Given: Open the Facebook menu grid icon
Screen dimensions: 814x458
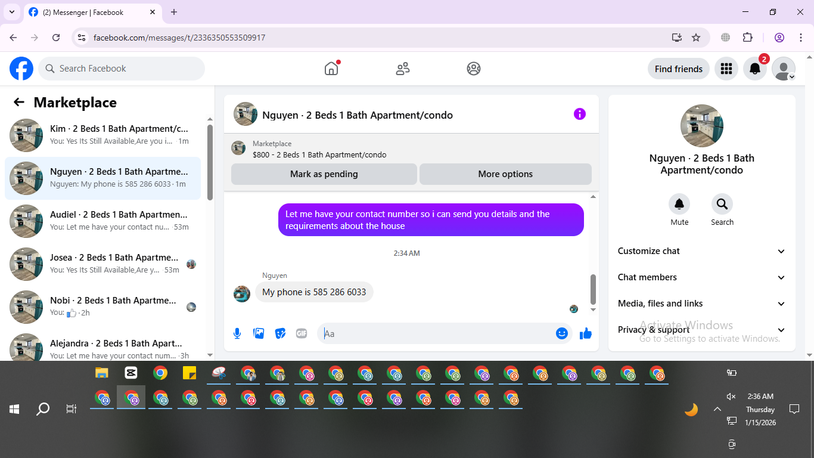Looking at the screenshot, I should 726,69.
